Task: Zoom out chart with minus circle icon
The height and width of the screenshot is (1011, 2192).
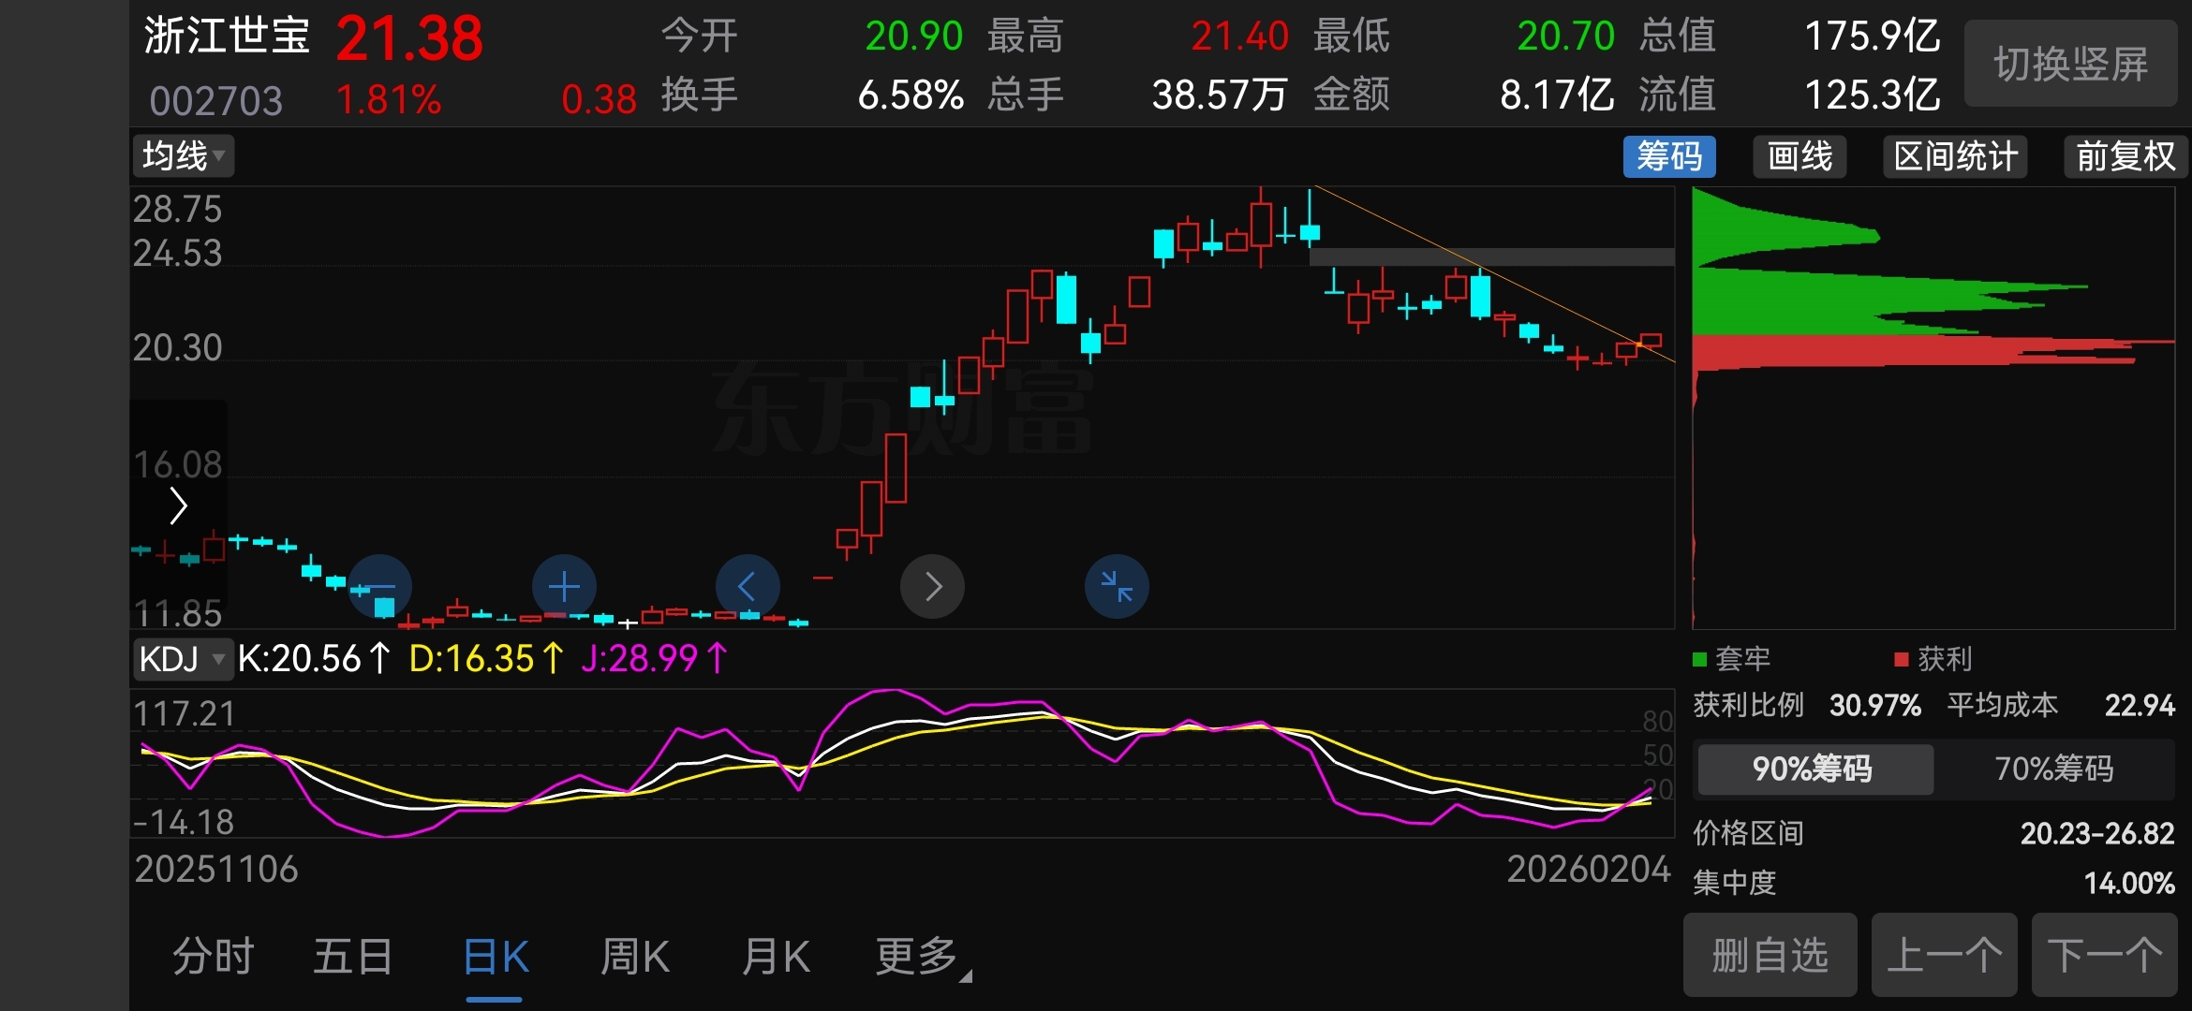Action: click(380, 587)
